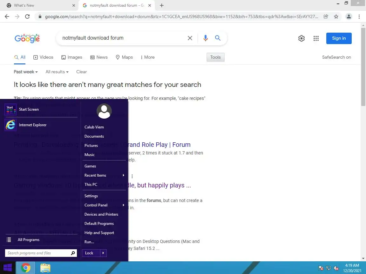
Task: Open the Lock options arrow
Action: (x=103, y=253)
